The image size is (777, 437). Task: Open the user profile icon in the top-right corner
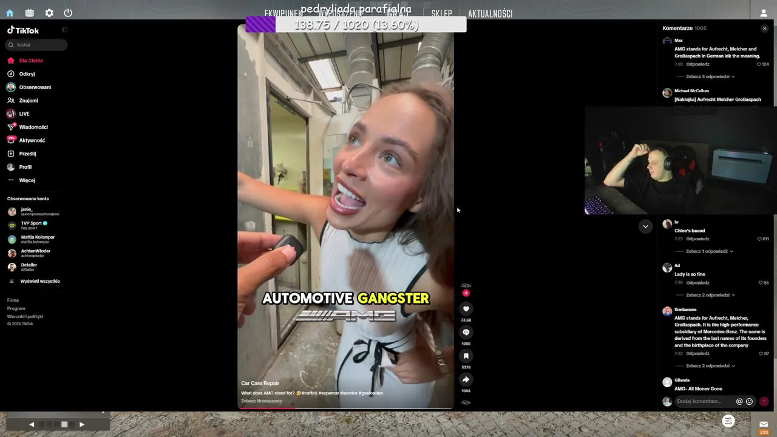764,13
